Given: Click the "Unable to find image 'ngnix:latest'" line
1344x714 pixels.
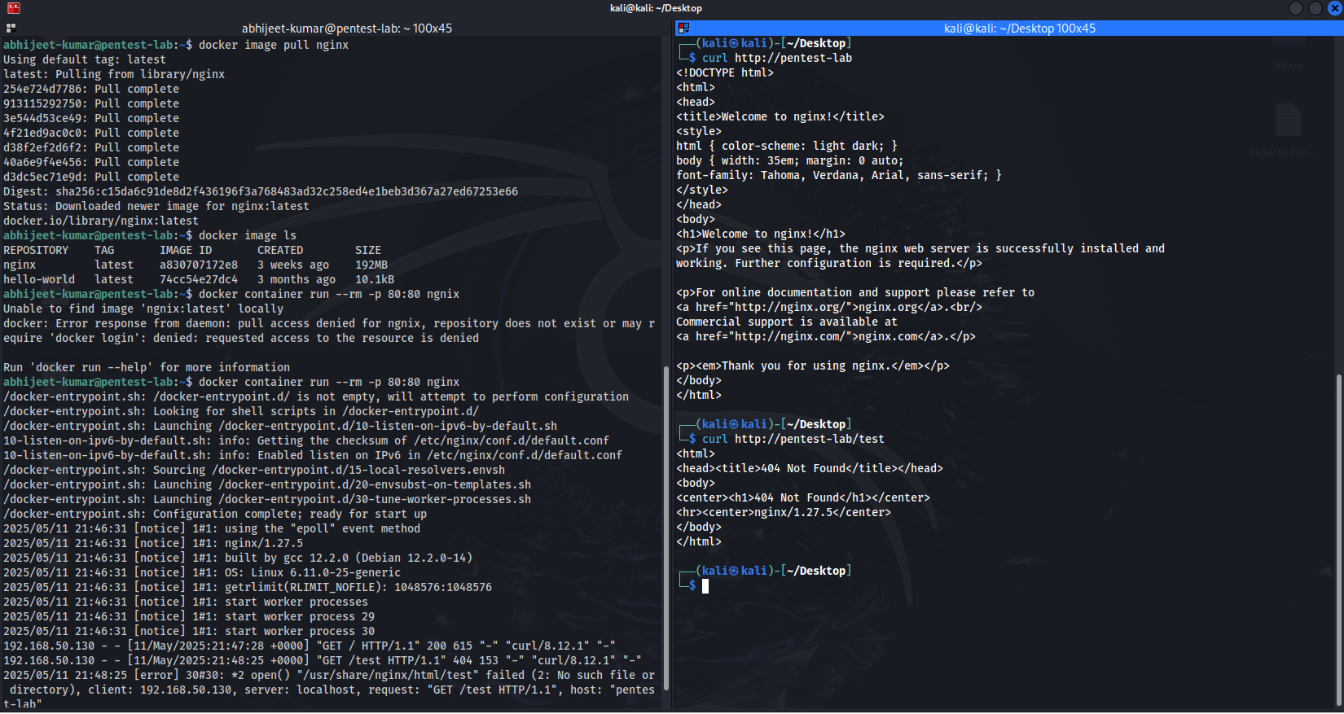Looking at the screenshot, I should (143, 309).
